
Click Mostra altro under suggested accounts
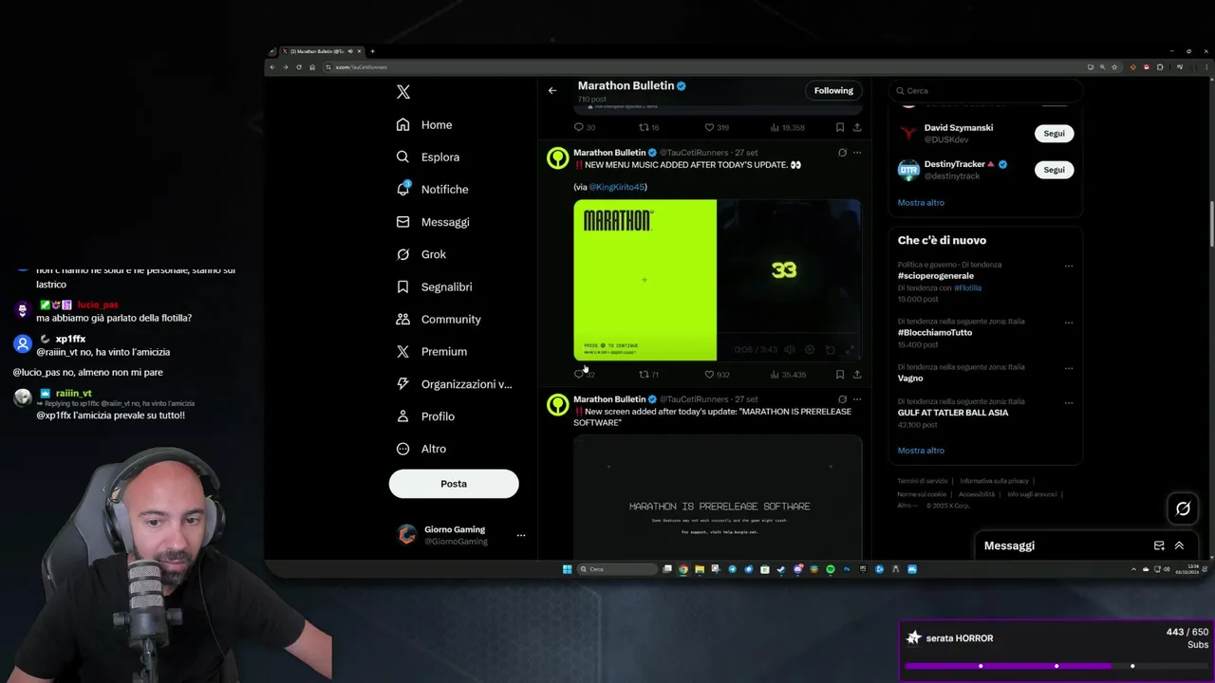point(921,203)
